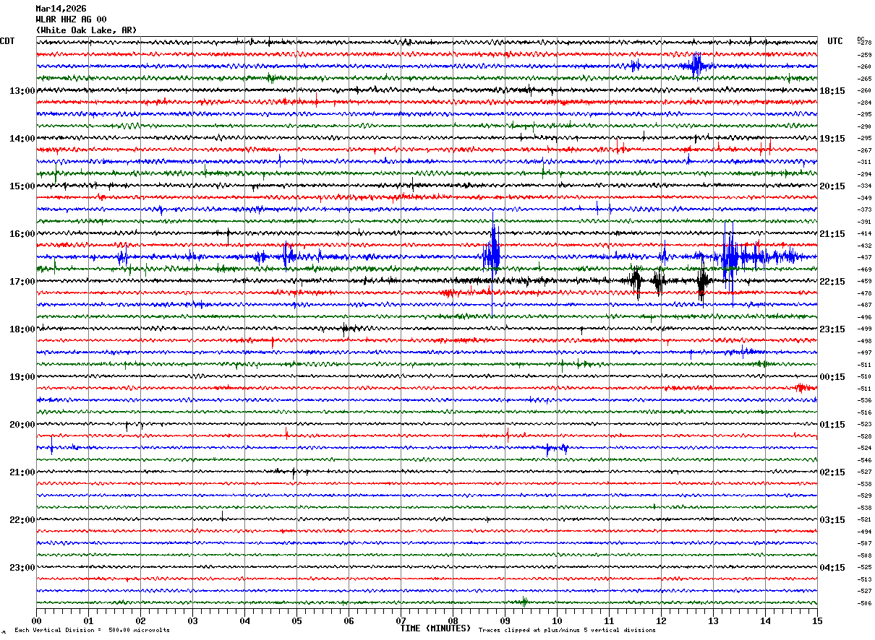
Task: Click the traces clipped footnote text
Action: click(567, 631)
